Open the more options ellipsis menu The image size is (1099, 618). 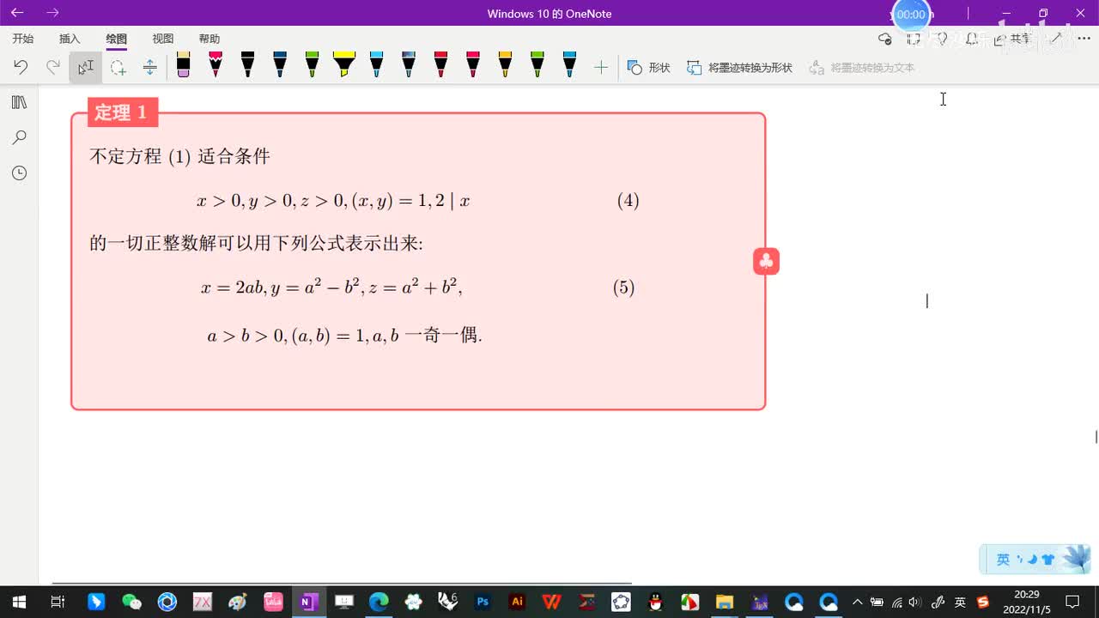1084,39
